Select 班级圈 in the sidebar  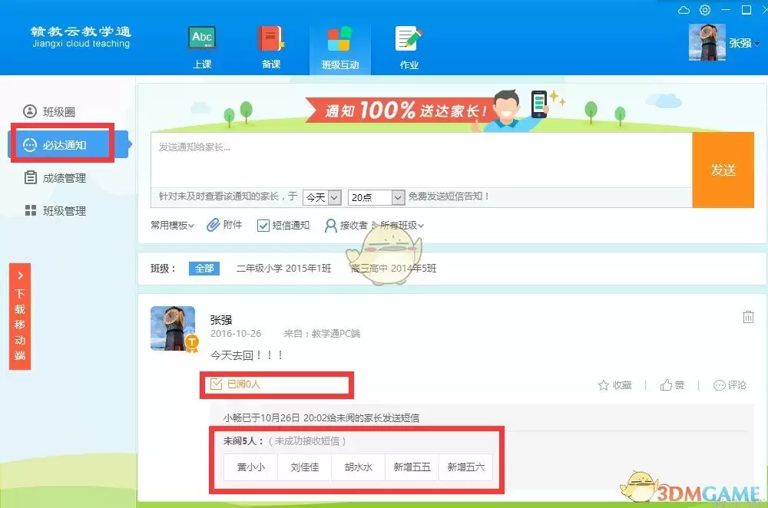click(x=58, y=112)
